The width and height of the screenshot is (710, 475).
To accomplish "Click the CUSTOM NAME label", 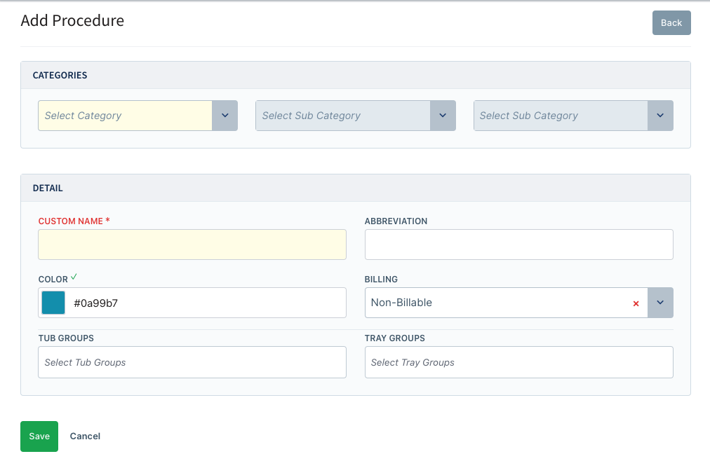I will pos(71,221).
